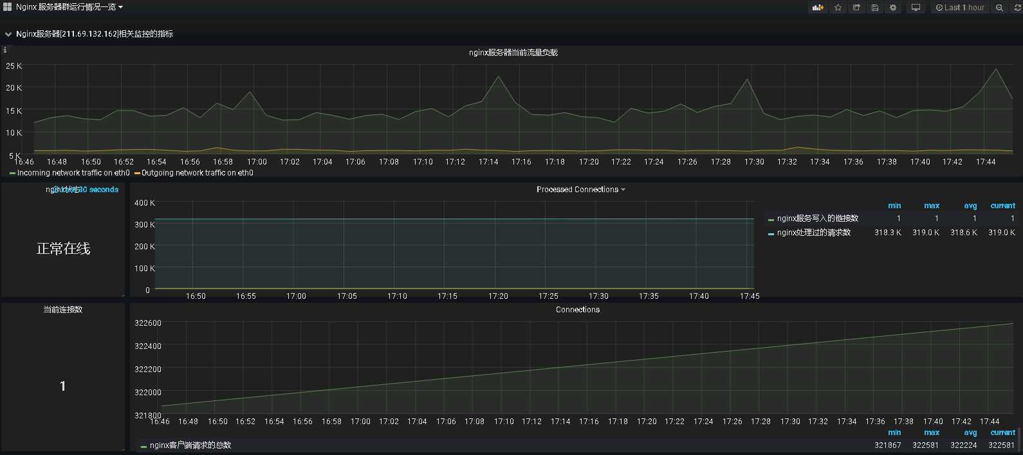Open the Grafana dashboards grid icon
The width and height of the screenshot is (1023, 455).
tap(8, 7)
